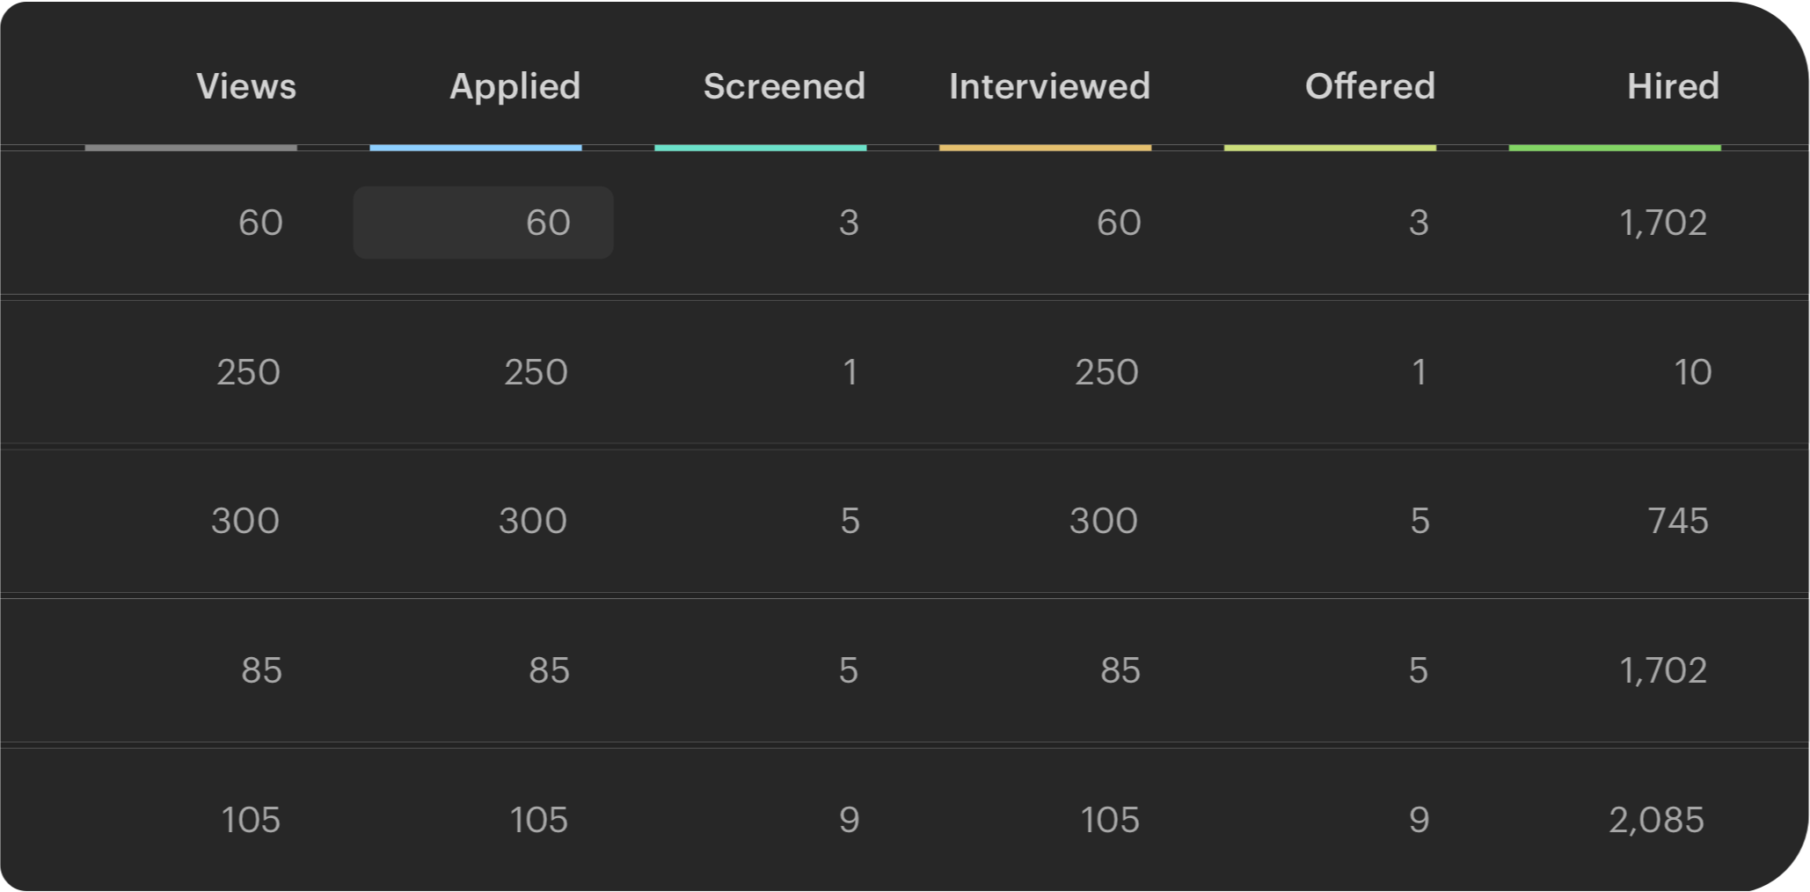Click the Offered column header

click(1370, 86)
